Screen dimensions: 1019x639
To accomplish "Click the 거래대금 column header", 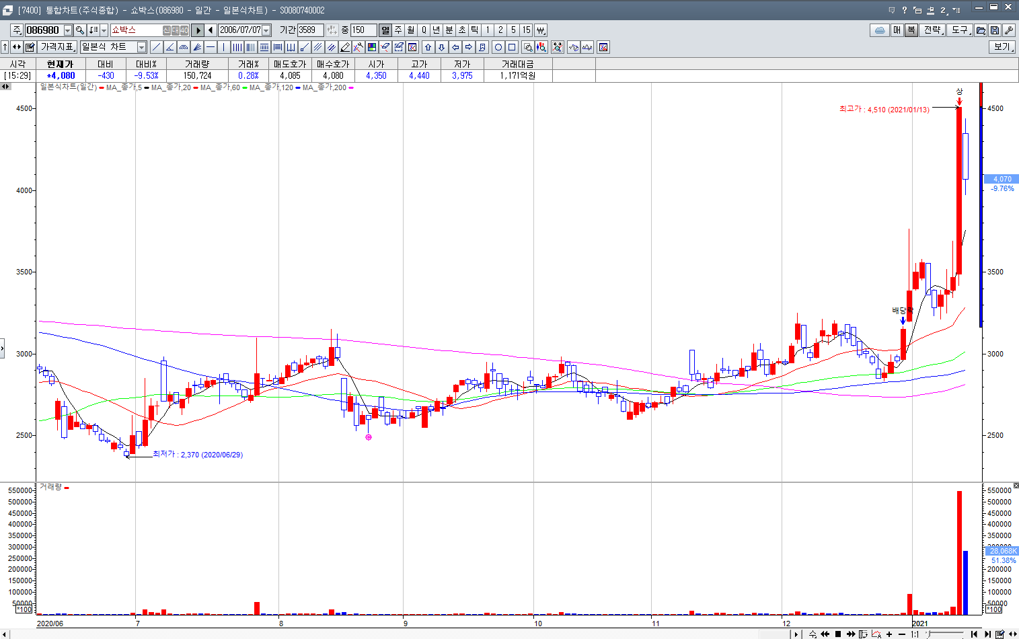I will 517,64.
